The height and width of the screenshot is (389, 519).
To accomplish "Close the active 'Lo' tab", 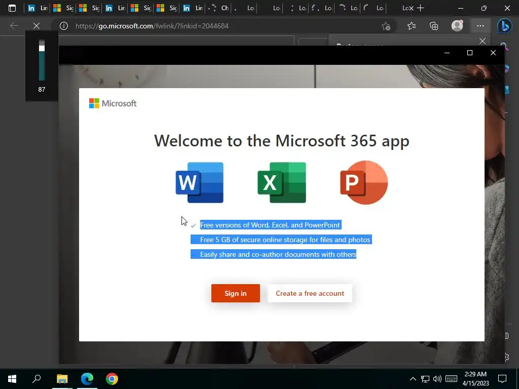I will 411,8.
